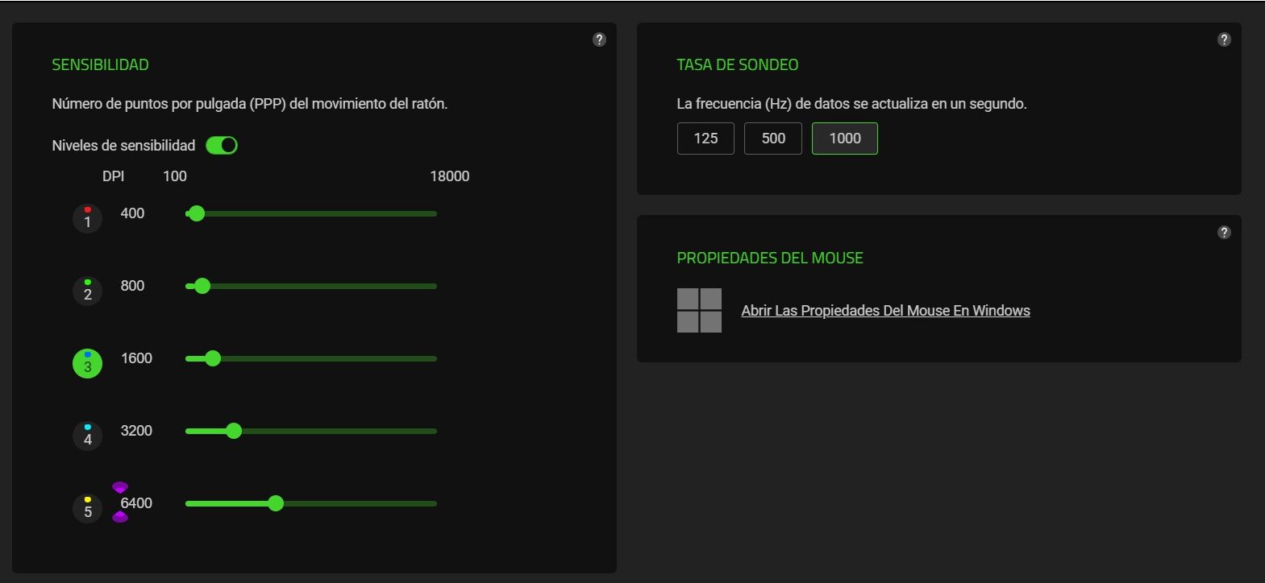Open help for the Sensibilidad panel

click(x=599, y=39)
